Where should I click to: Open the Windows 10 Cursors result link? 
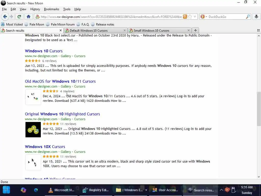point(44,51)
